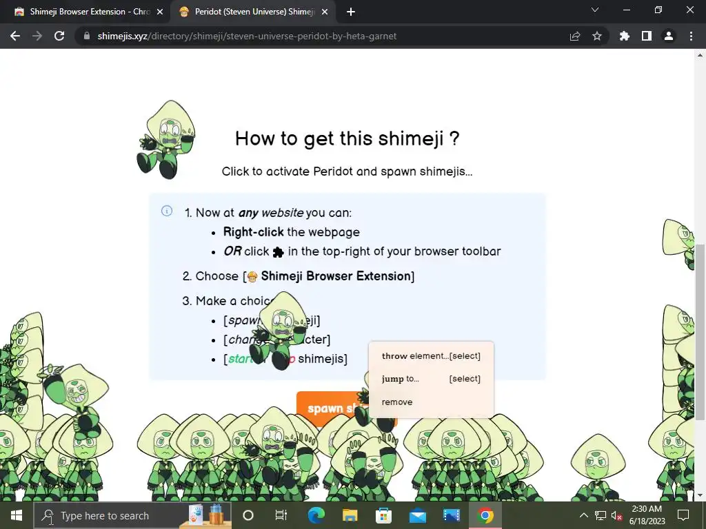Share this page from the address bar
Viewport: 706px width, 529px height.
(574, 36)
